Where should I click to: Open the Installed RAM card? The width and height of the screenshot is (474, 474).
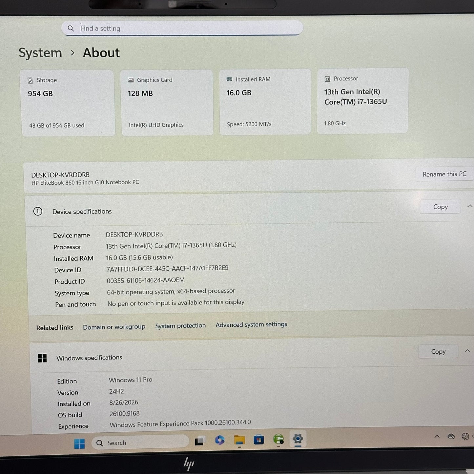[x=265, y=102]
